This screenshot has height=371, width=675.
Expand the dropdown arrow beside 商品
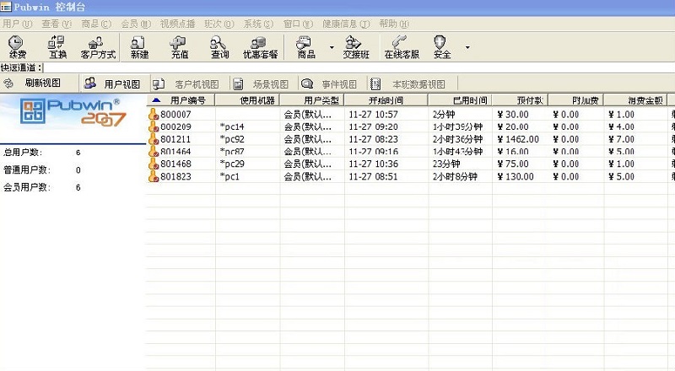click(331, 47)
